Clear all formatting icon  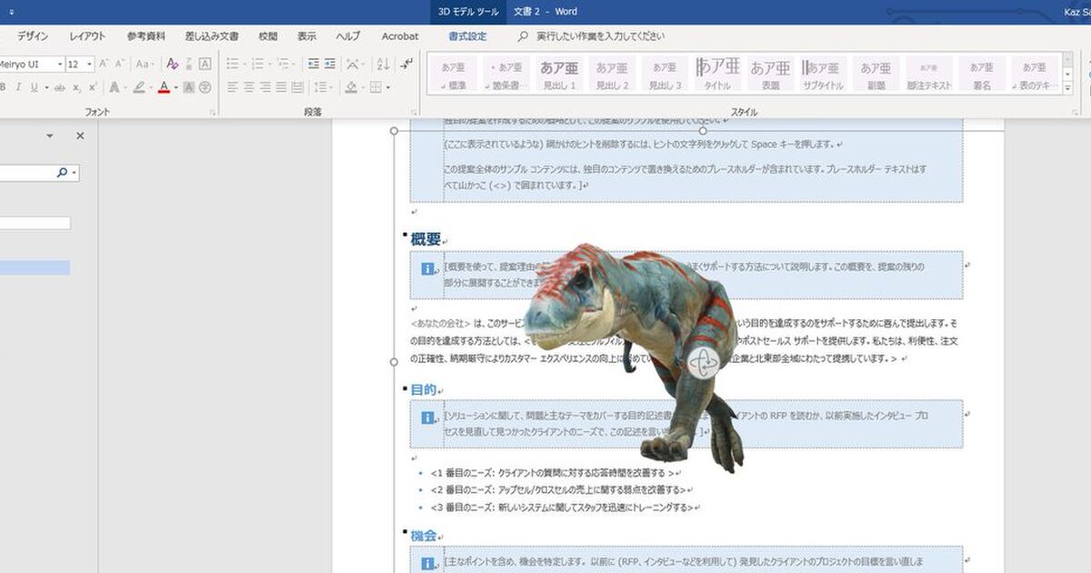pos(172,64)
